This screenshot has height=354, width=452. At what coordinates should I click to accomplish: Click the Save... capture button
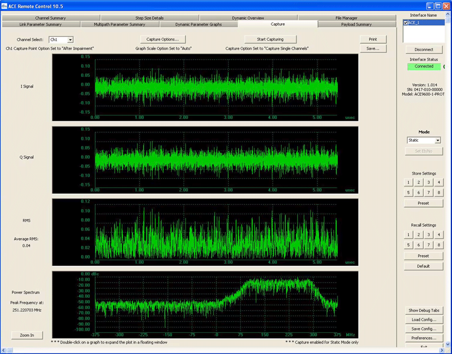(373, 48)
